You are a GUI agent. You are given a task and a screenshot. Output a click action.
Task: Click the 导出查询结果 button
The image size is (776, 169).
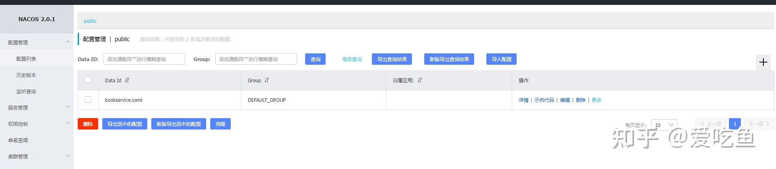click(392, 59)
